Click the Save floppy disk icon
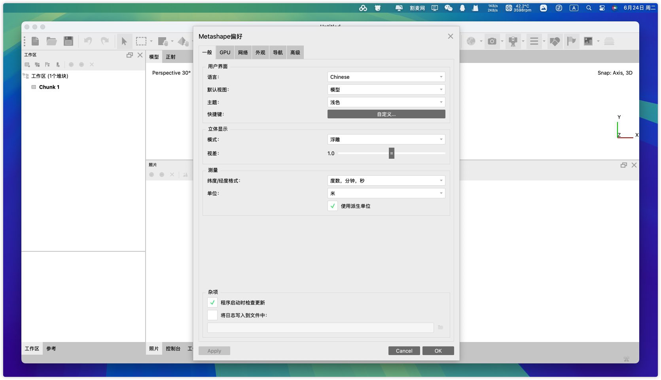Image resolution: width=661 pixels, height=380 pixels. click(x=68, y=41)
